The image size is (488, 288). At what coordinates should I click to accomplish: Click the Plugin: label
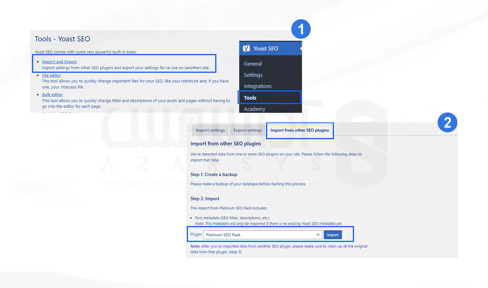196,235
